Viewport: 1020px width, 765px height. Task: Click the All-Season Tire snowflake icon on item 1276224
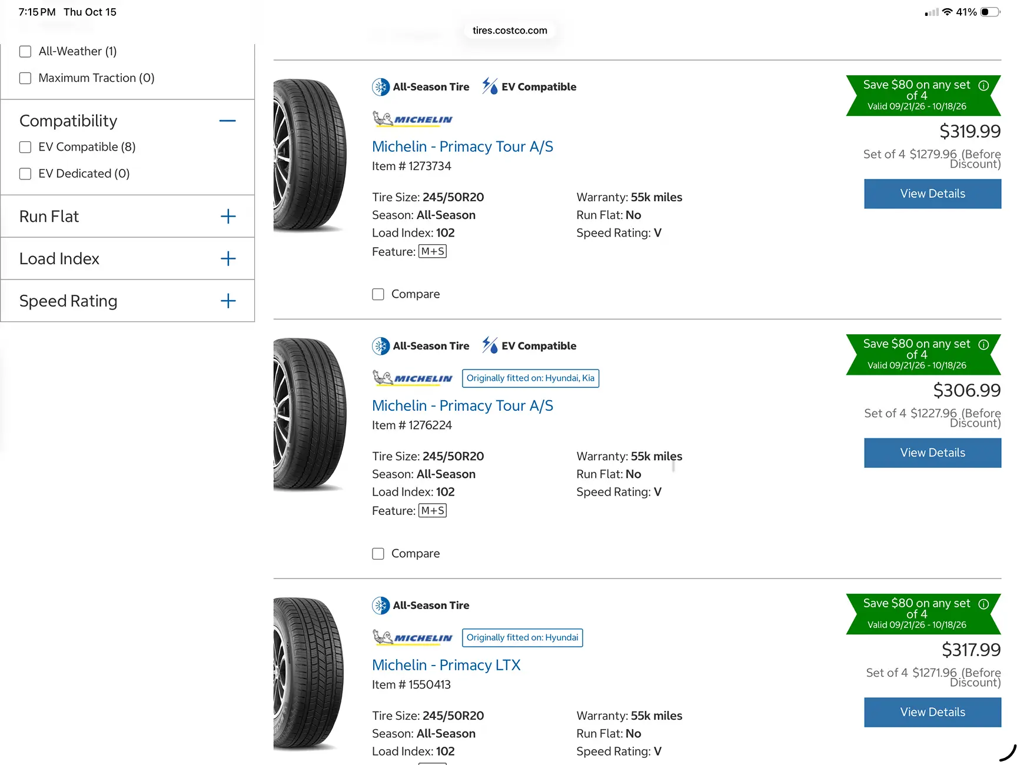[x=381, y=346]
